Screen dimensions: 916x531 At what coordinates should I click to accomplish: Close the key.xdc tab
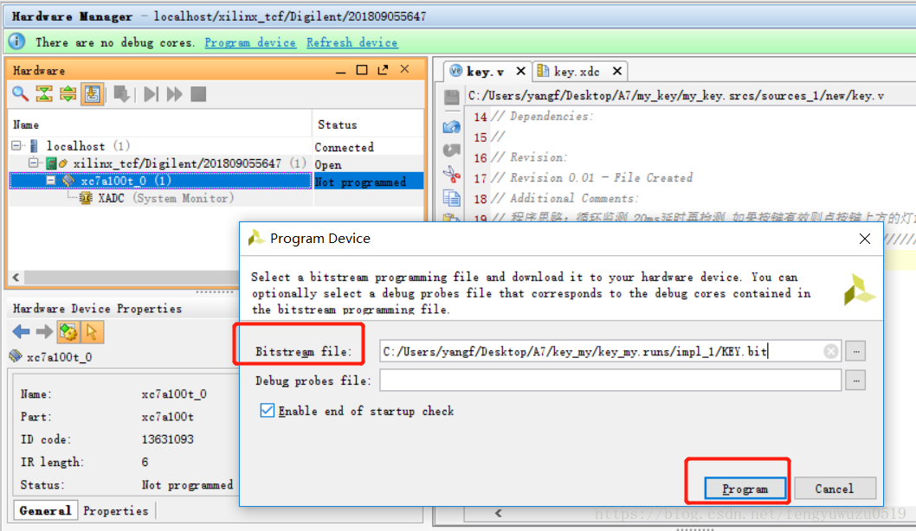[x=617, y=71]
